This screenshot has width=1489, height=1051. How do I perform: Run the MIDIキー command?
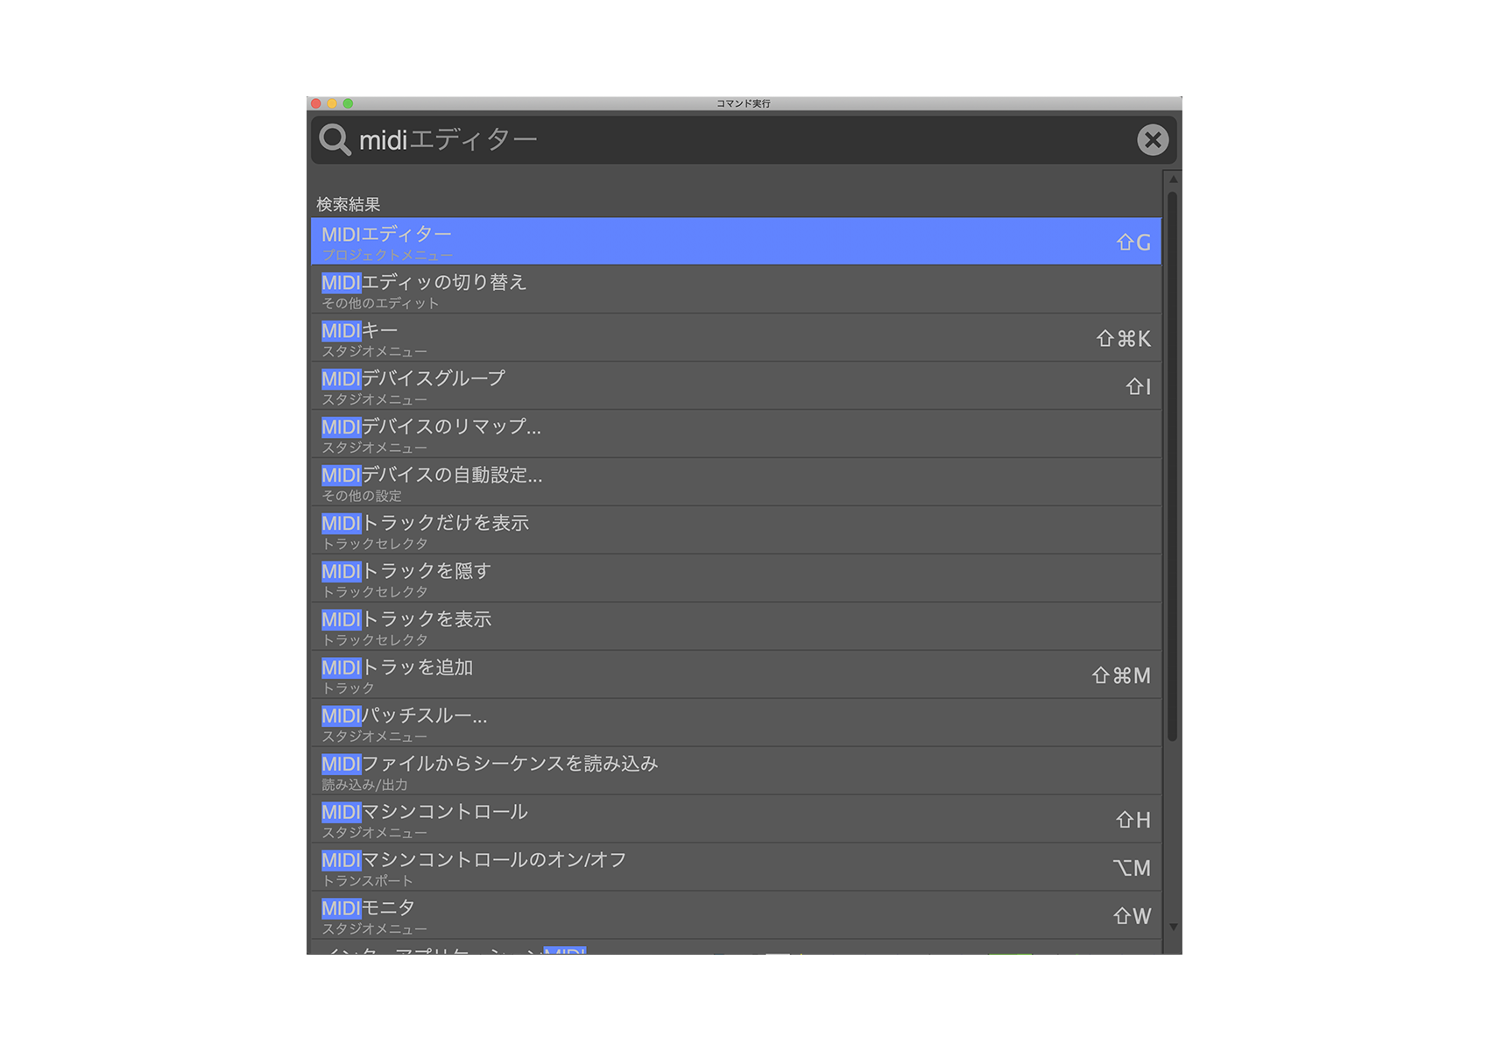pyautogui.click(x=736, y=338)
